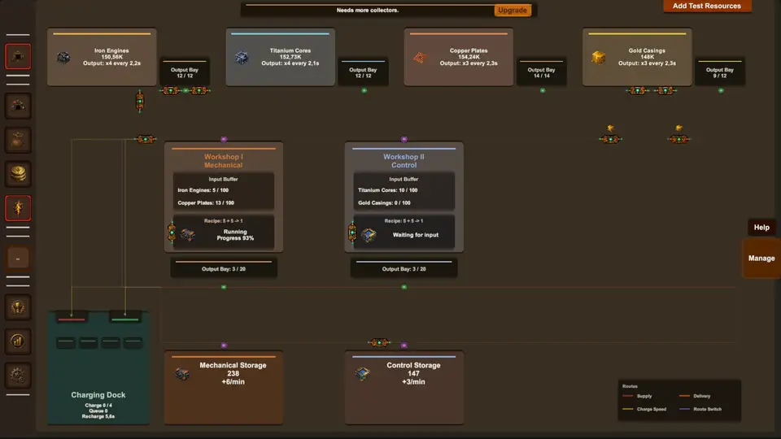Click the purple node above Workshop I

pos(224,139)
